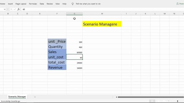Viewport: 184px width, 103px height.
Task: Click the zoom slider handle
Action: 178,101
